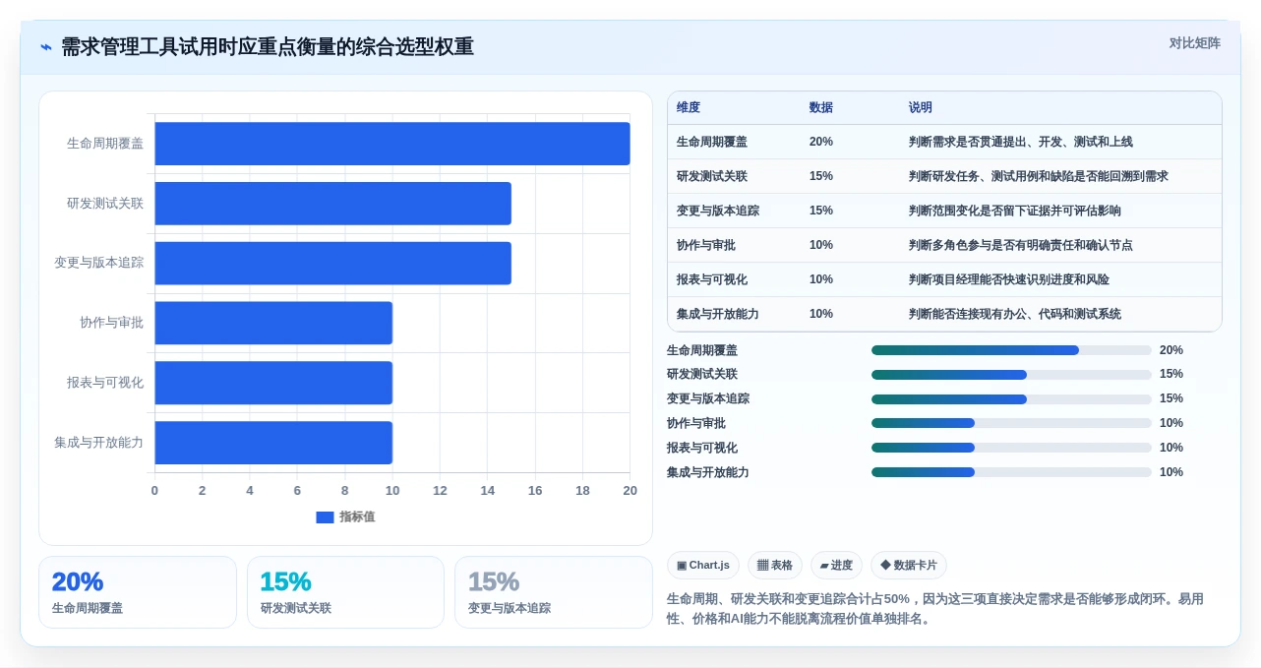Click the 指标值 legend label
The height and width of the screenshot is (668, 1261).
[x=357, y=517]
